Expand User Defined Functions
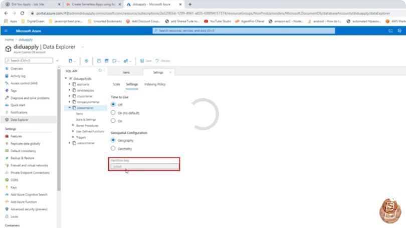406x228 pixels. [x=73, y=131]
